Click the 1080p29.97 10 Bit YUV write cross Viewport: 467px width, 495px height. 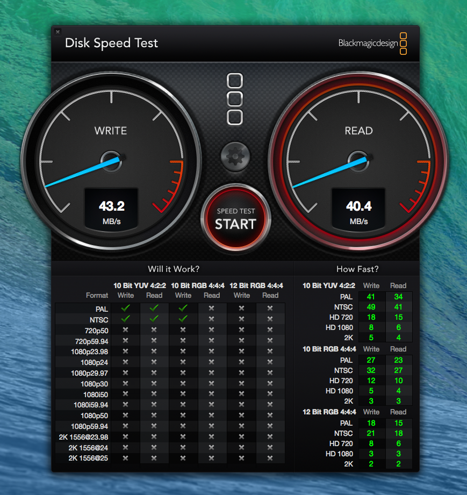click(125, 372)
